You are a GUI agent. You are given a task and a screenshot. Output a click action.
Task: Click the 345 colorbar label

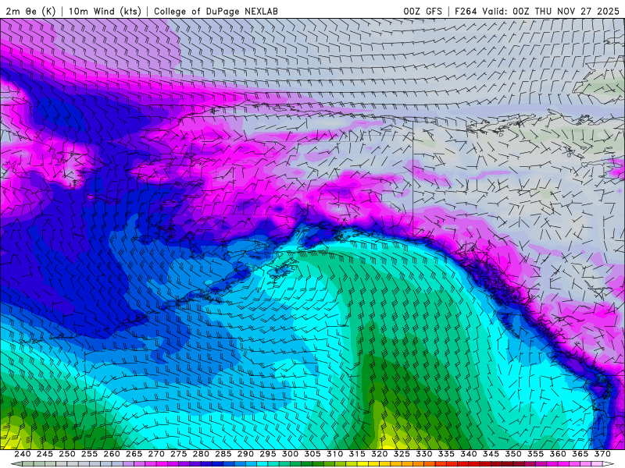[491, 454]
